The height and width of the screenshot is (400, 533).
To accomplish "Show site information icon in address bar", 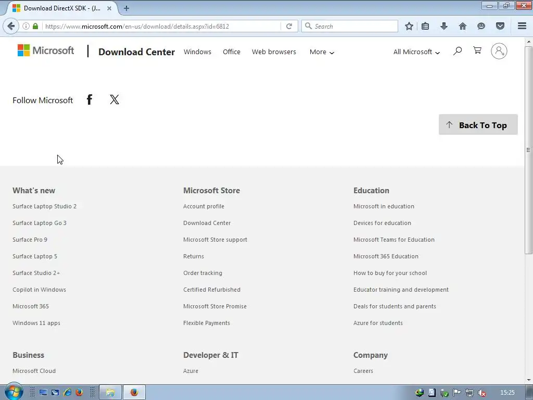I will (x=26, y=26).
